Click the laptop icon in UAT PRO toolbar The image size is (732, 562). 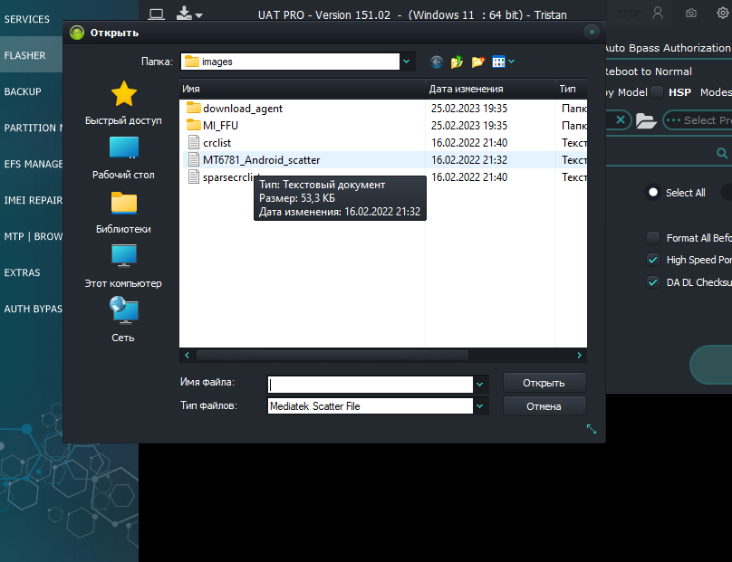[x=157, y=14]
